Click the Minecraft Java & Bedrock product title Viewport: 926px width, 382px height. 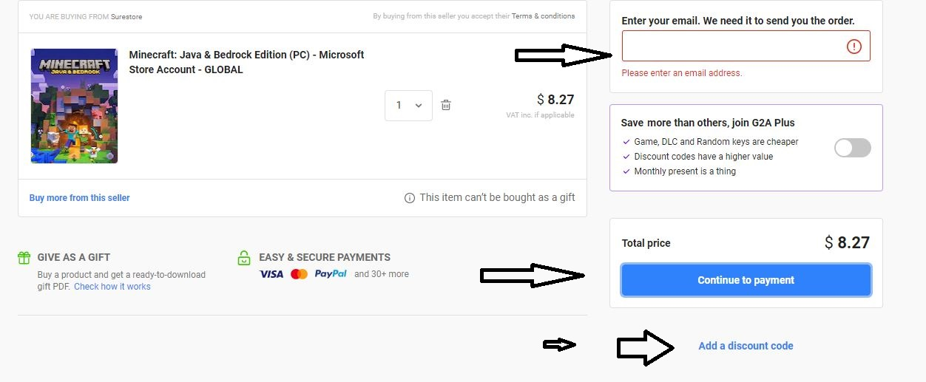click(246, 62)
